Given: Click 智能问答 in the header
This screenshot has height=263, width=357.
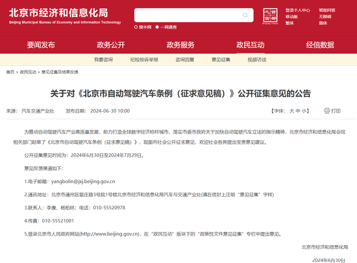Looking at the screenshot, I should 327,10.
